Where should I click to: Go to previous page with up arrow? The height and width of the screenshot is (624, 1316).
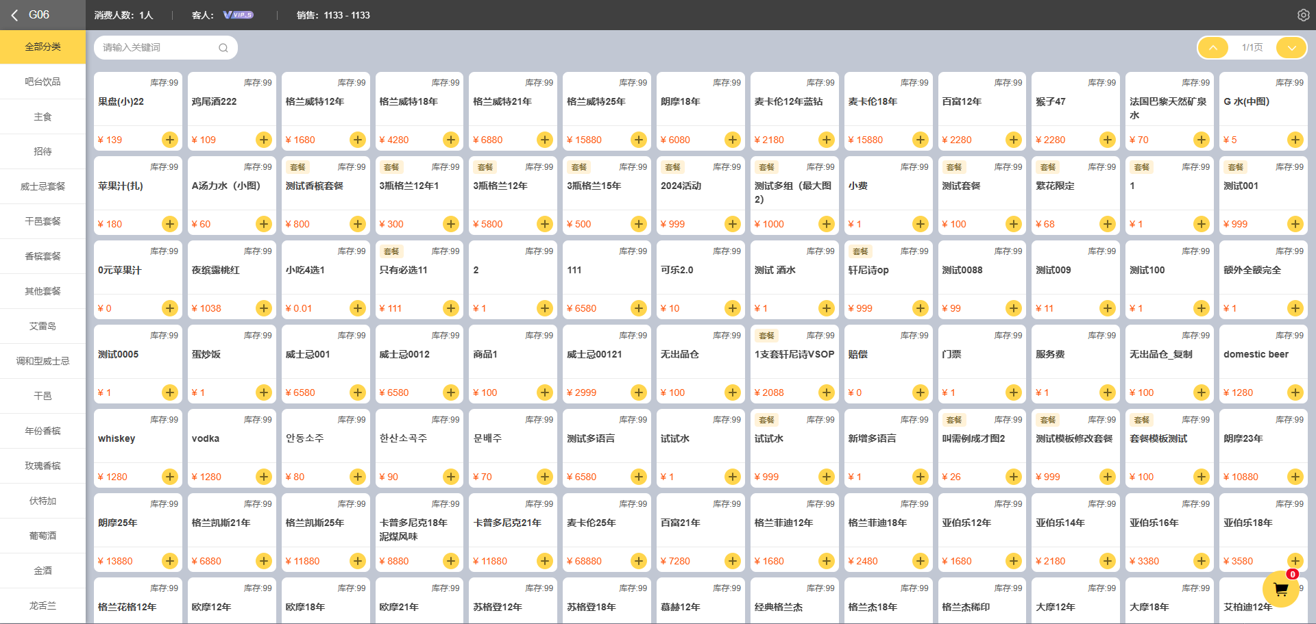coord(1213,47)
